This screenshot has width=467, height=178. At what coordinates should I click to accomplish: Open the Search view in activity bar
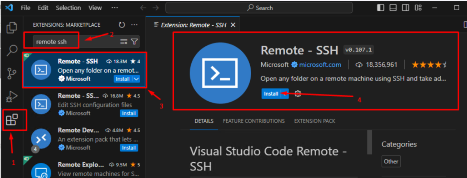(12, 51)
